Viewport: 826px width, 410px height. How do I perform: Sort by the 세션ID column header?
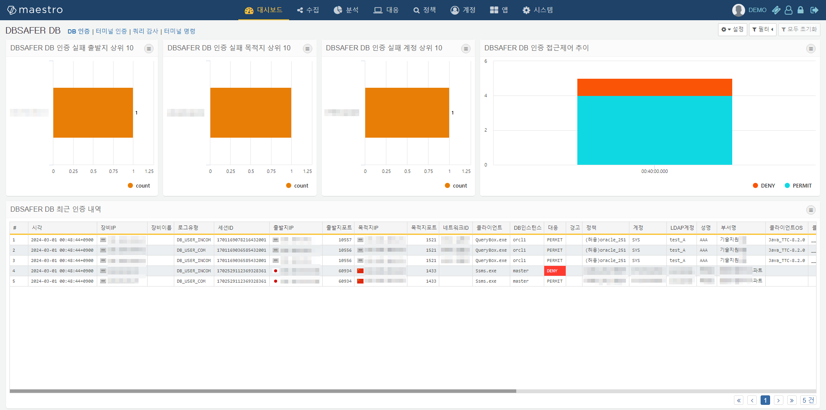point(242,228)
